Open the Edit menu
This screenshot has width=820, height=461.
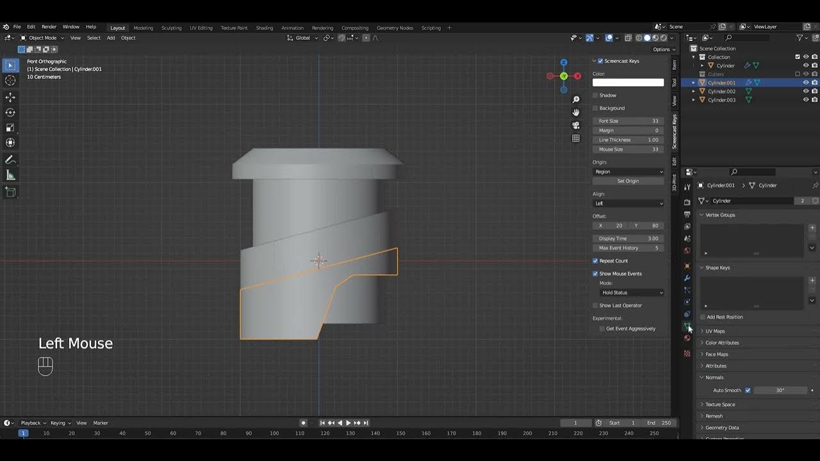click(x=31, y=27)
